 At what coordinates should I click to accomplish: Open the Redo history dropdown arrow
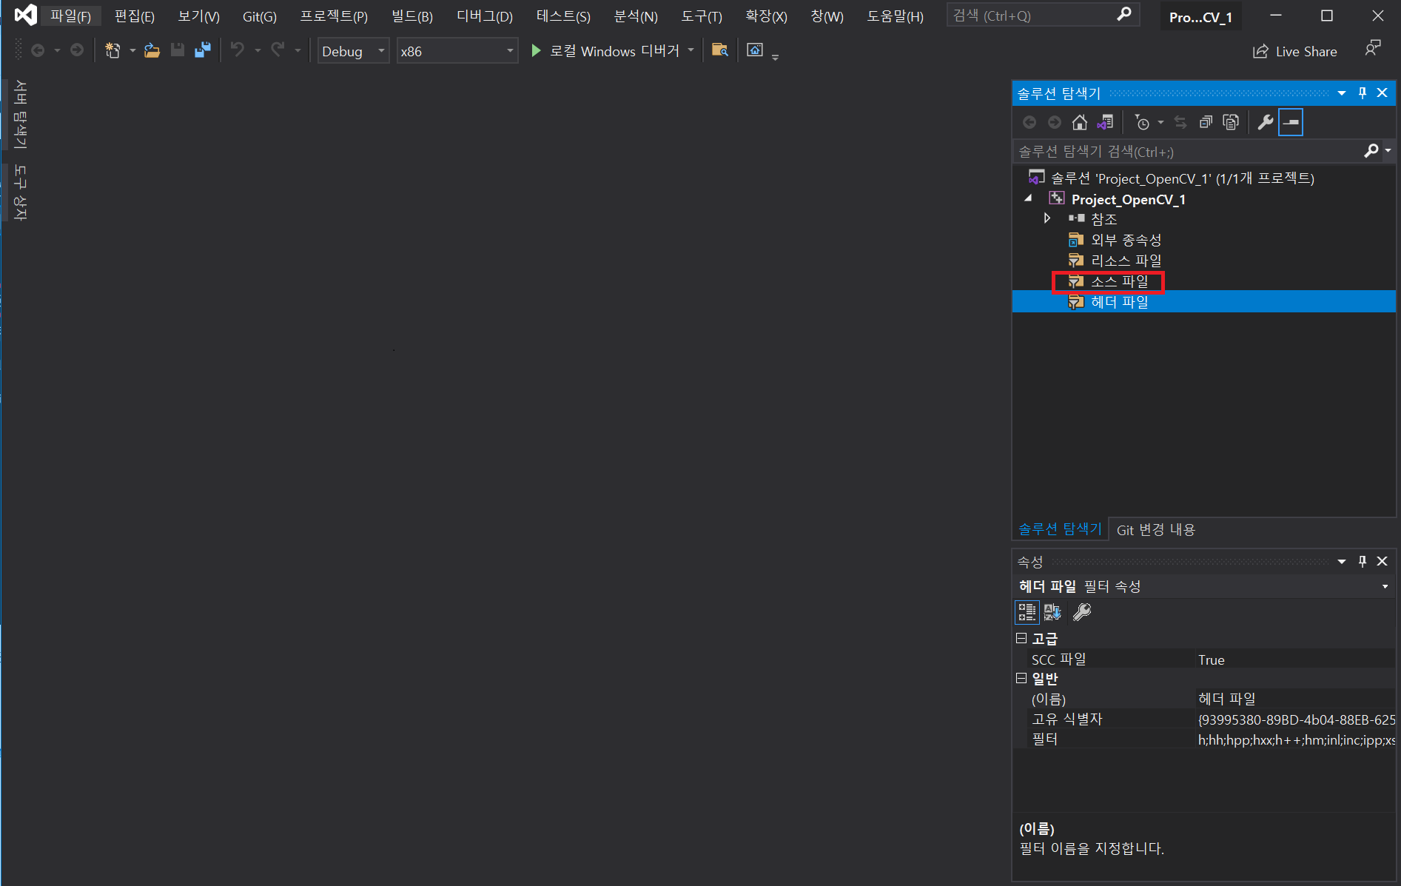(298, 50)
